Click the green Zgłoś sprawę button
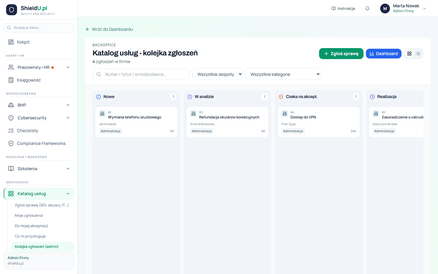 (341, 54)
